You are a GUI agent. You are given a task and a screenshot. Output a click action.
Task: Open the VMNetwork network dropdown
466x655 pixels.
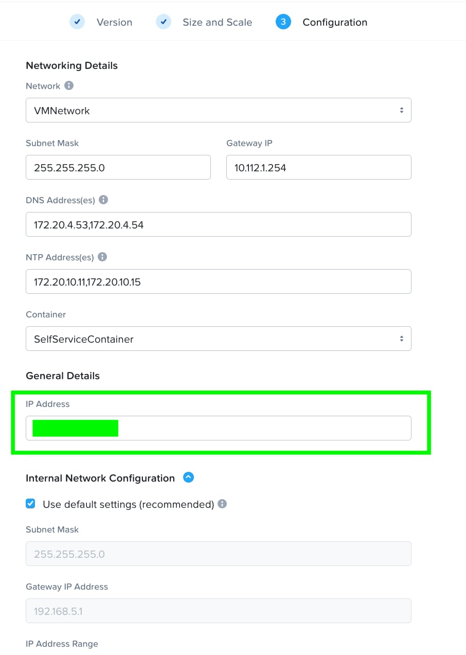click(218, 110)
